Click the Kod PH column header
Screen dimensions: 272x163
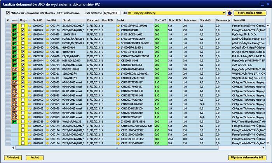(x=54, y=21)
